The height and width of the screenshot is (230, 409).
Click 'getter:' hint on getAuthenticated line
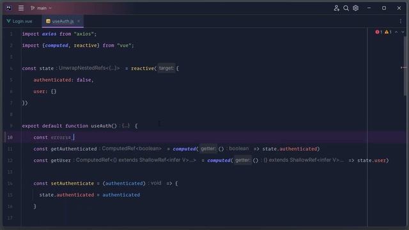pyautogui.click(x=208, y=149)
